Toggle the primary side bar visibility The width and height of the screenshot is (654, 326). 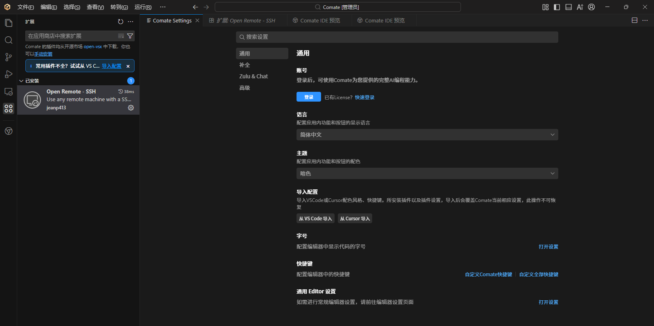pos(557,7)
